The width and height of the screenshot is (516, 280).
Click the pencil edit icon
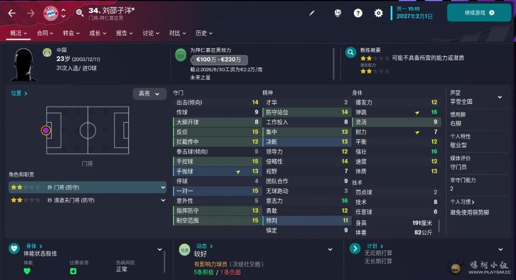312,13
